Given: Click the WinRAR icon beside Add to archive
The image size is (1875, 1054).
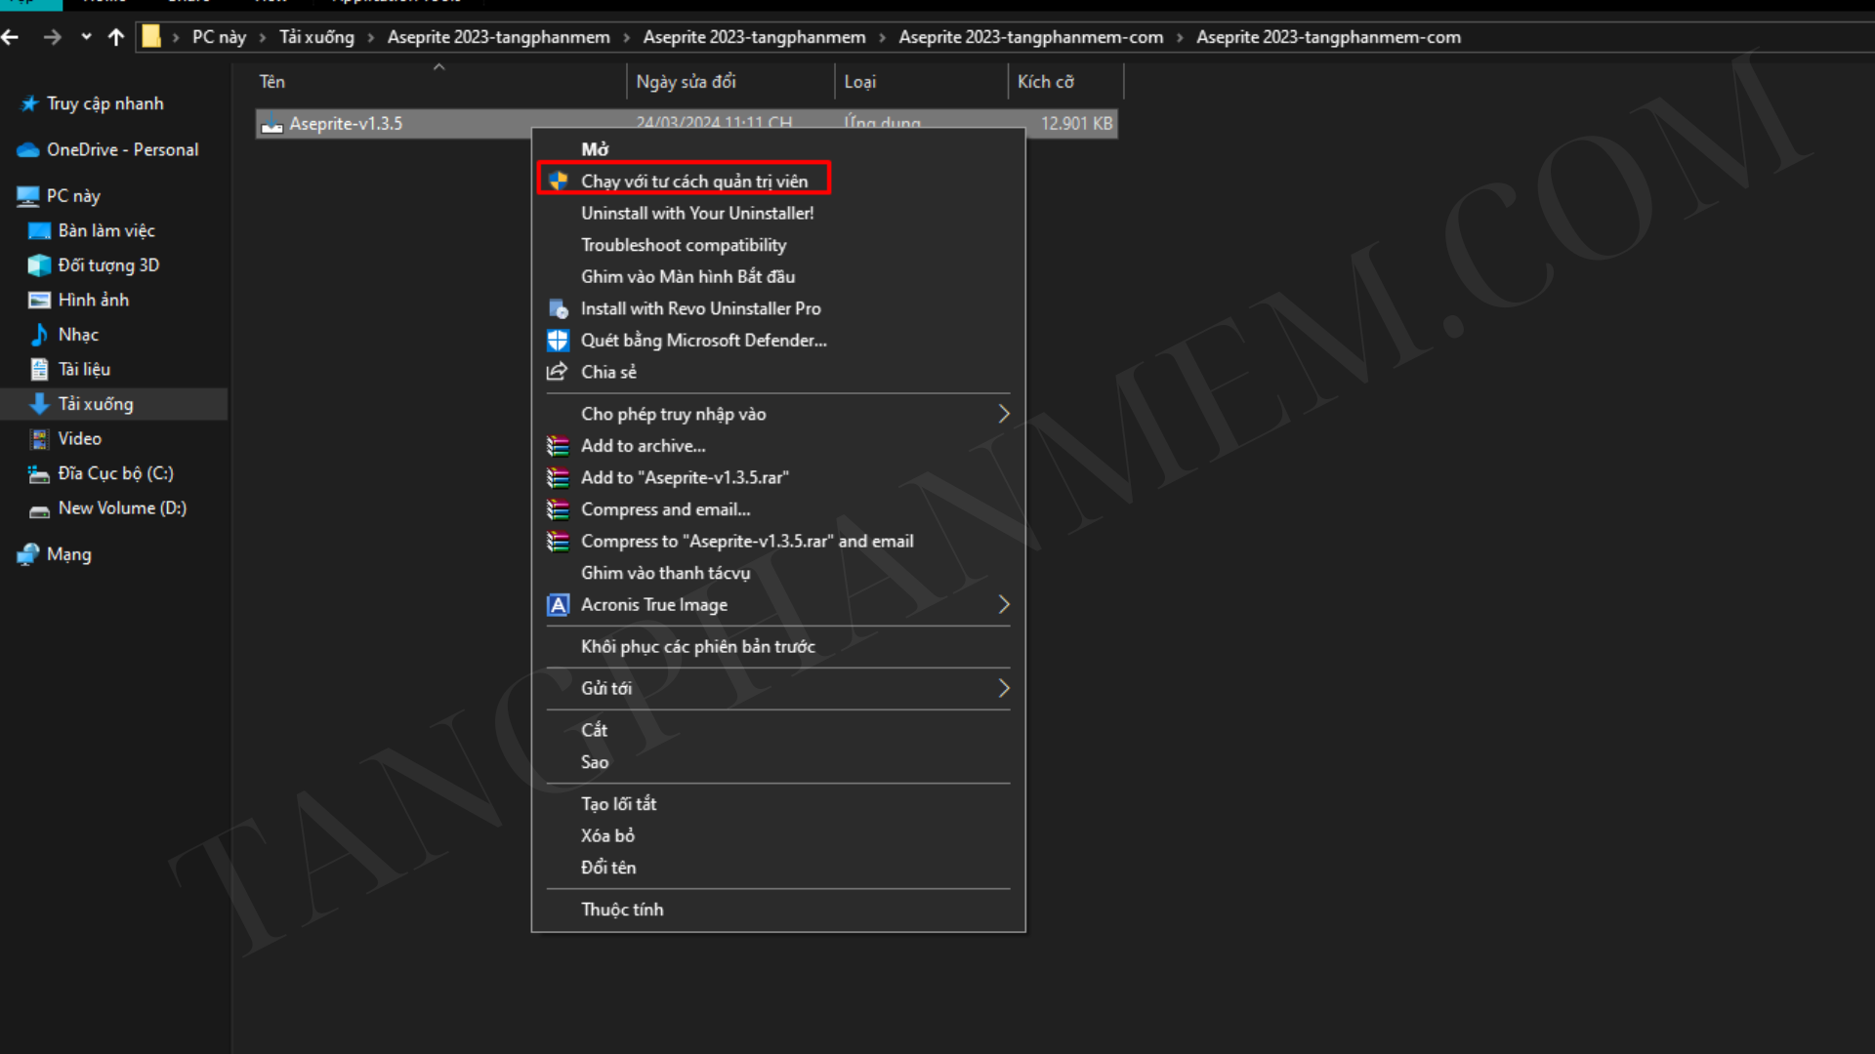Looking at the screenshot, I should (x=558, y=446).
